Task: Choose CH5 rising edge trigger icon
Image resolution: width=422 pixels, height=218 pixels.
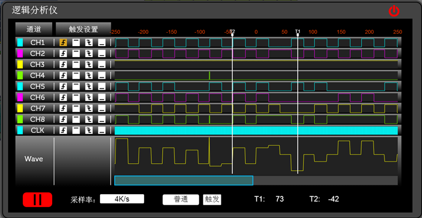Action: (63, 86)
